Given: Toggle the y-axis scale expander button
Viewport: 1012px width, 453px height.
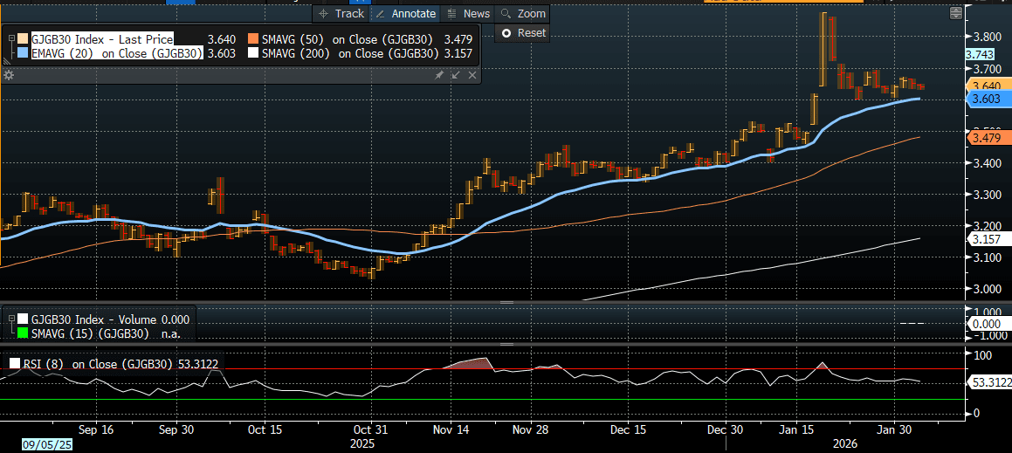Looking at the screenshot, I should pos(957,12).
